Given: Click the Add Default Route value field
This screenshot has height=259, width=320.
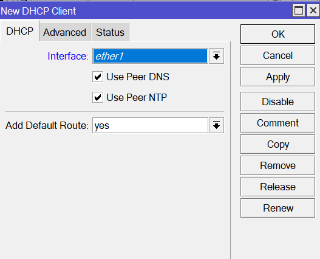Looking at the screenshot, I should point(150,125).
